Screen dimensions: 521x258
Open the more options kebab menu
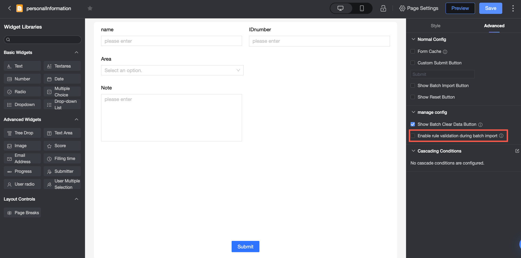[x=513, y=8]
